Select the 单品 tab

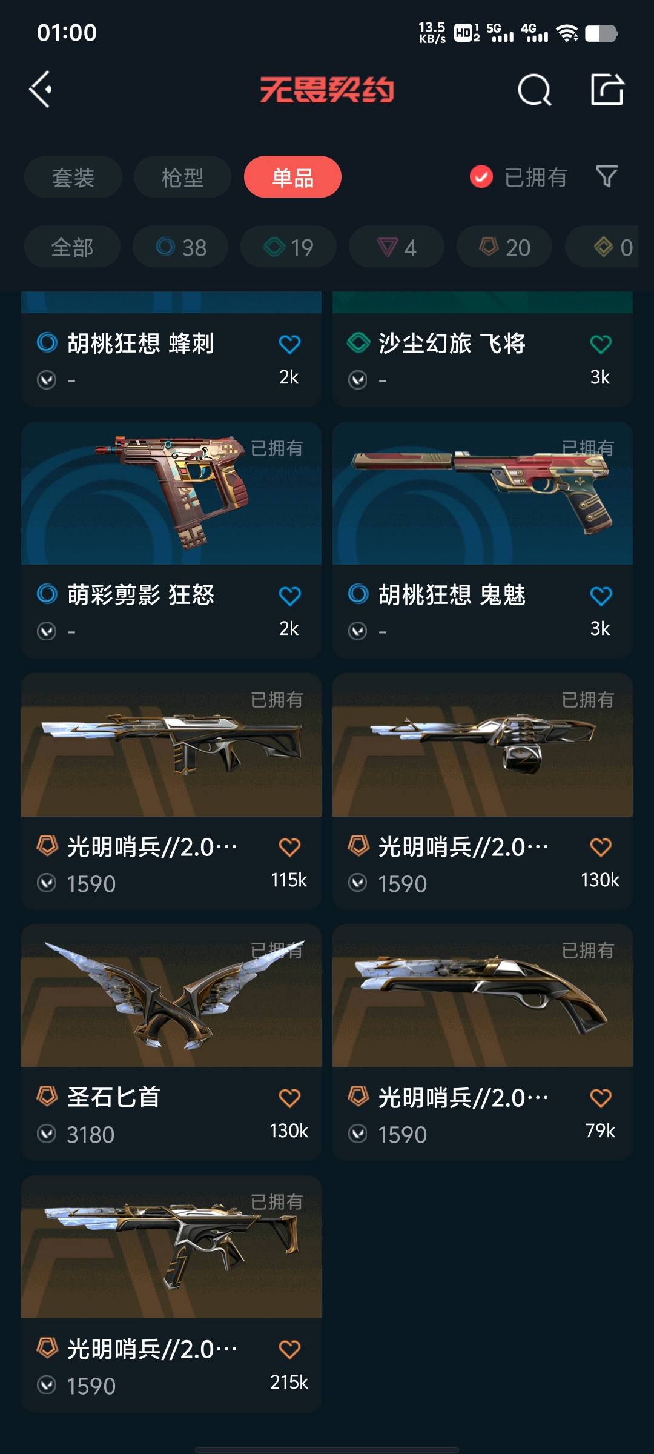292,177
